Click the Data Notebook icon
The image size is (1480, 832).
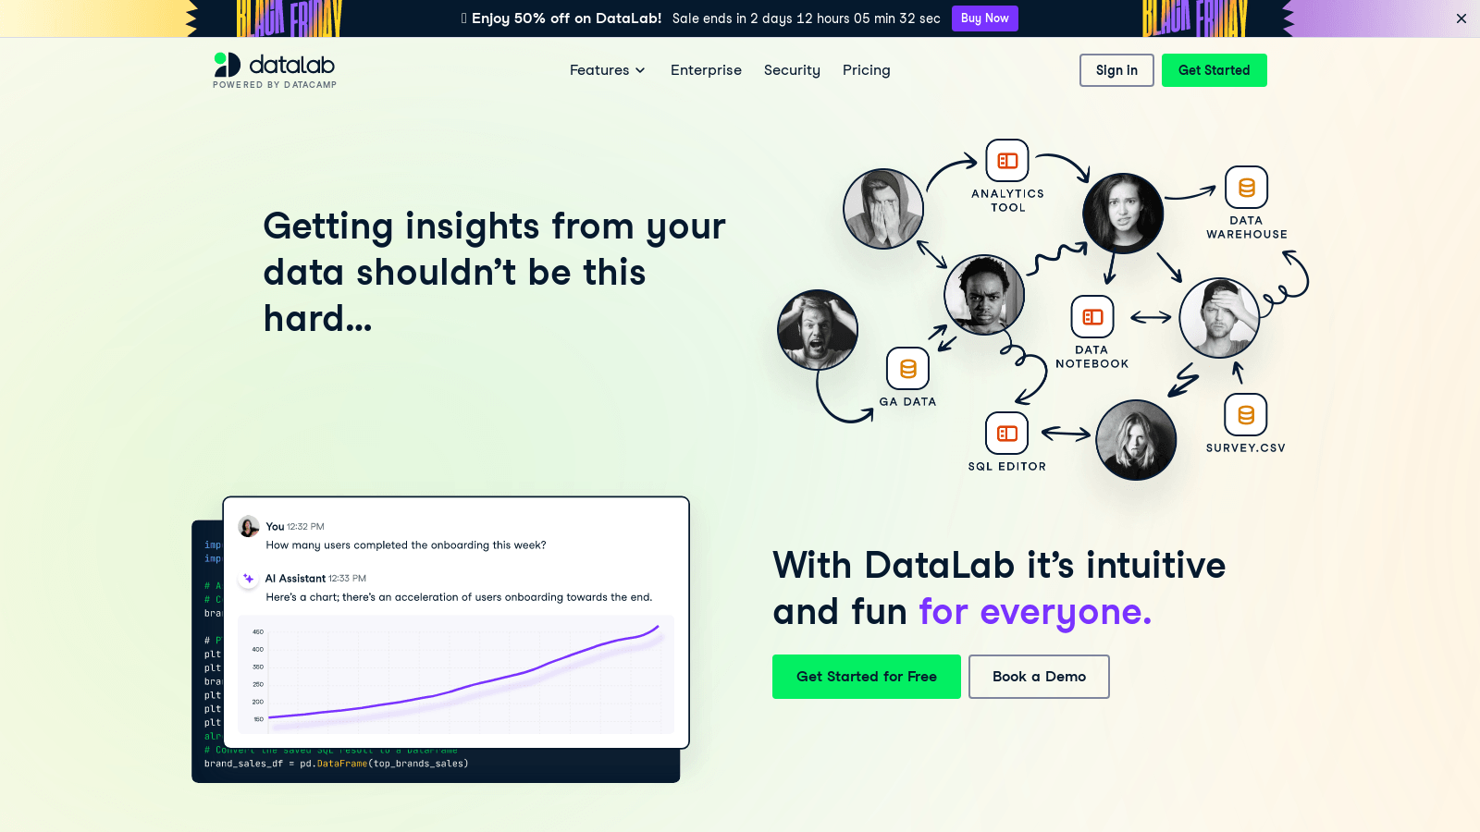(x=1092, y=317)
